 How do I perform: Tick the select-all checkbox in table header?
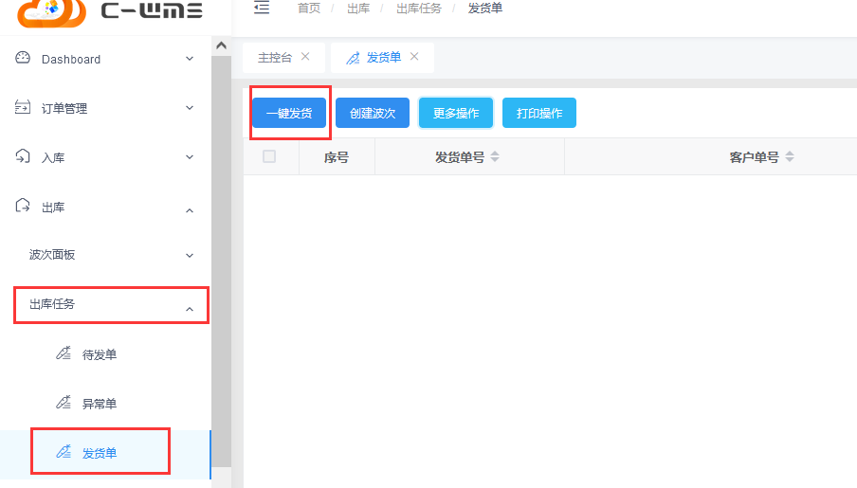pos(269,156)
